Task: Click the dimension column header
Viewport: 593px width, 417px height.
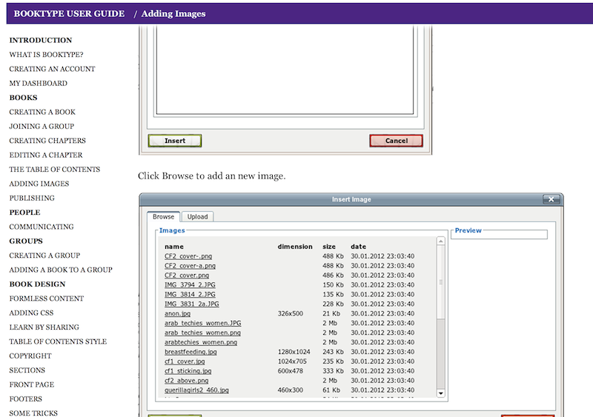Action: click(x=295, y=247)
